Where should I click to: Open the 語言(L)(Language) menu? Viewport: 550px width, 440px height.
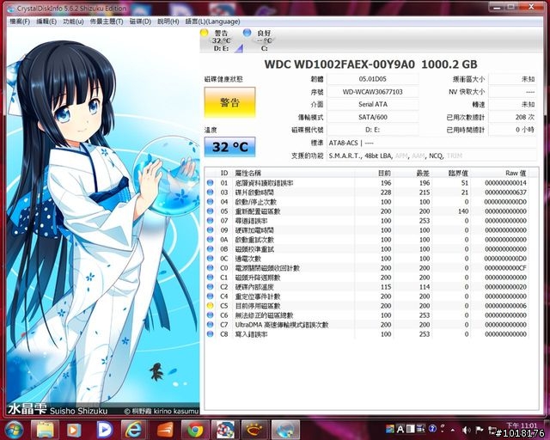(212, 21)
